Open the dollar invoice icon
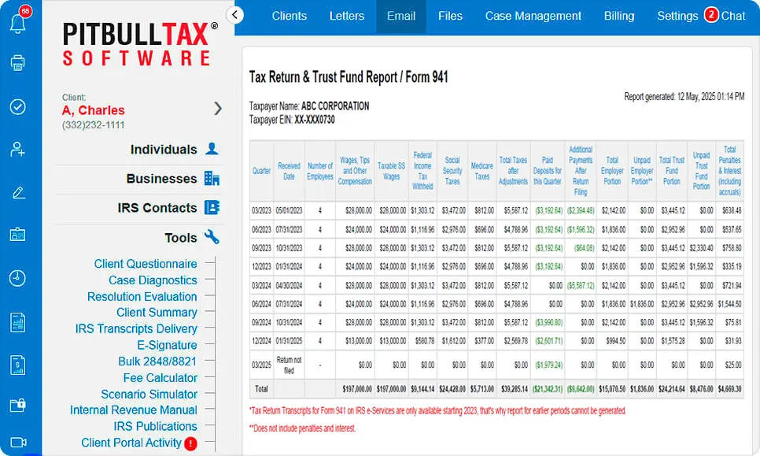 pyautogui.click(x=18, y=364)
